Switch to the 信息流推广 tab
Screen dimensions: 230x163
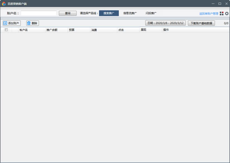[130, 13]
